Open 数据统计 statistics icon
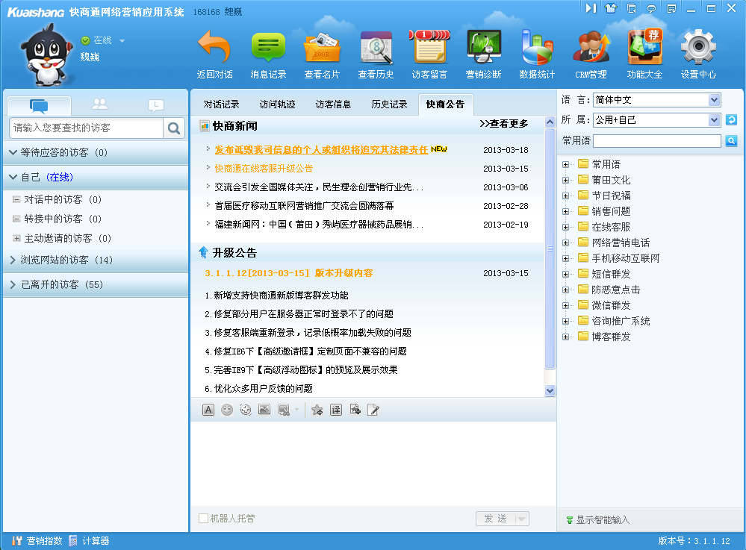 click(x=537, y=48)
